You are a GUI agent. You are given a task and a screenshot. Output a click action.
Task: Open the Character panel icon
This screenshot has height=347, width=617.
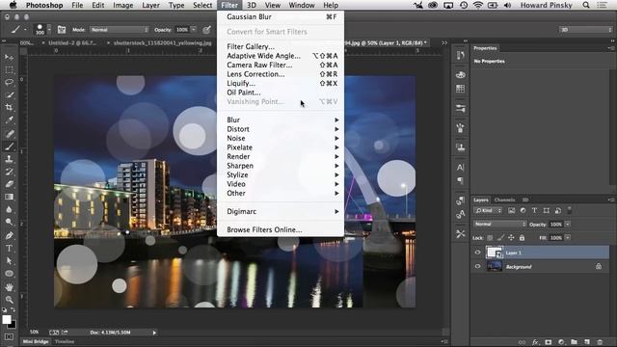point(460,167)
